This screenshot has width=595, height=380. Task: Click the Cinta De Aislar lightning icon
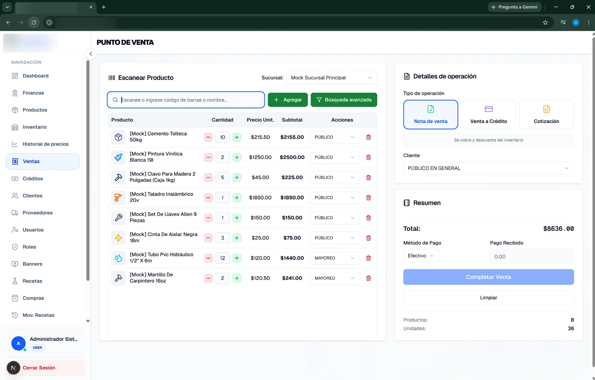(x=118, y=238)
